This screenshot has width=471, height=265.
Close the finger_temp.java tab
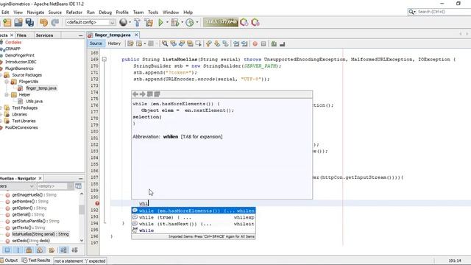tap(136, 35)
